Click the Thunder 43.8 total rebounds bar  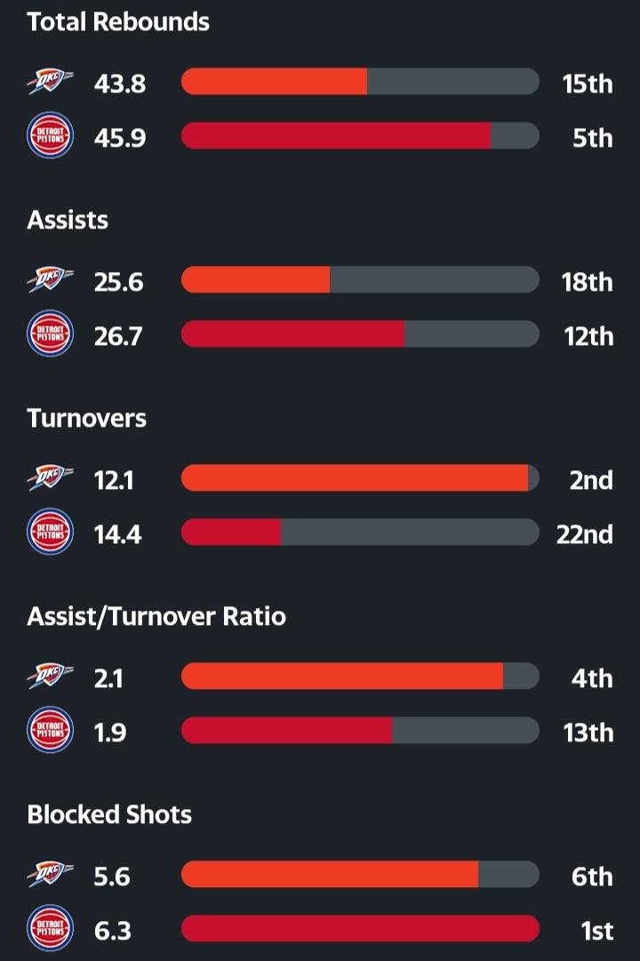(x=360, y=82)
